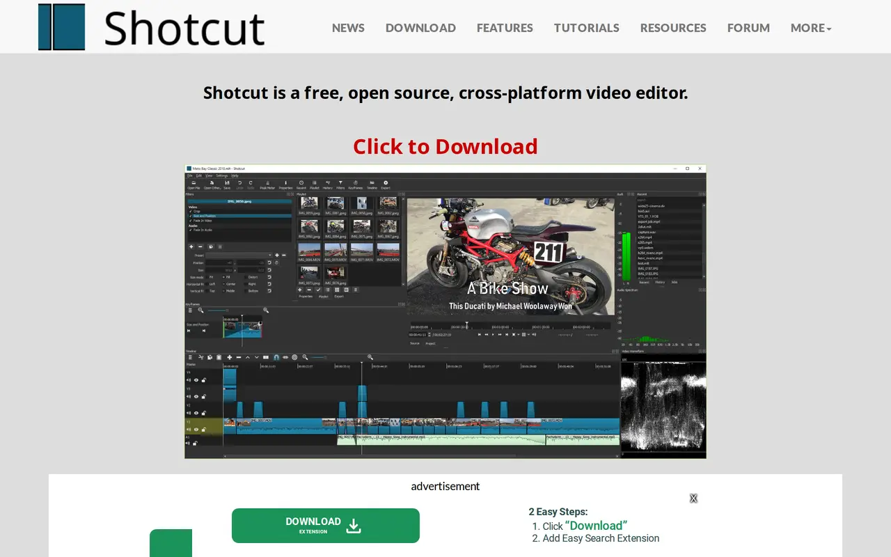Screen dimensions: 891x557
Task: Toggle Ripple all tracks target icon
Action: (x=294, y=357)
